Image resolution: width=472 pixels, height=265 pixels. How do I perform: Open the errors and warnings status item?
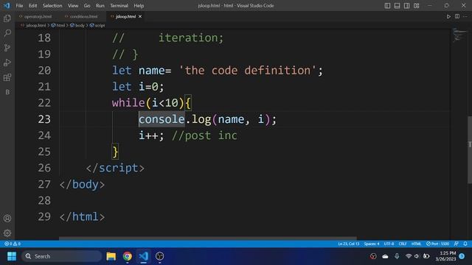[x=13, y=244]
